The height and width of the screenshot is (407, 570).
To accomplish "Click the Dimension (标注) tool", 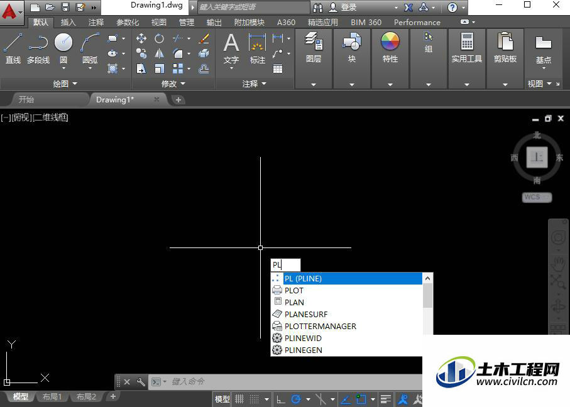I will pos(258,48).
